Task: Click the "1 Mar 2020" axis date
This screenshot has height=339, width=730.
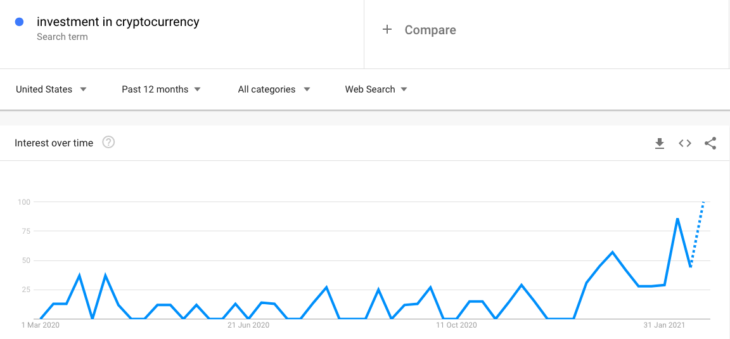Action: (40, 325)
